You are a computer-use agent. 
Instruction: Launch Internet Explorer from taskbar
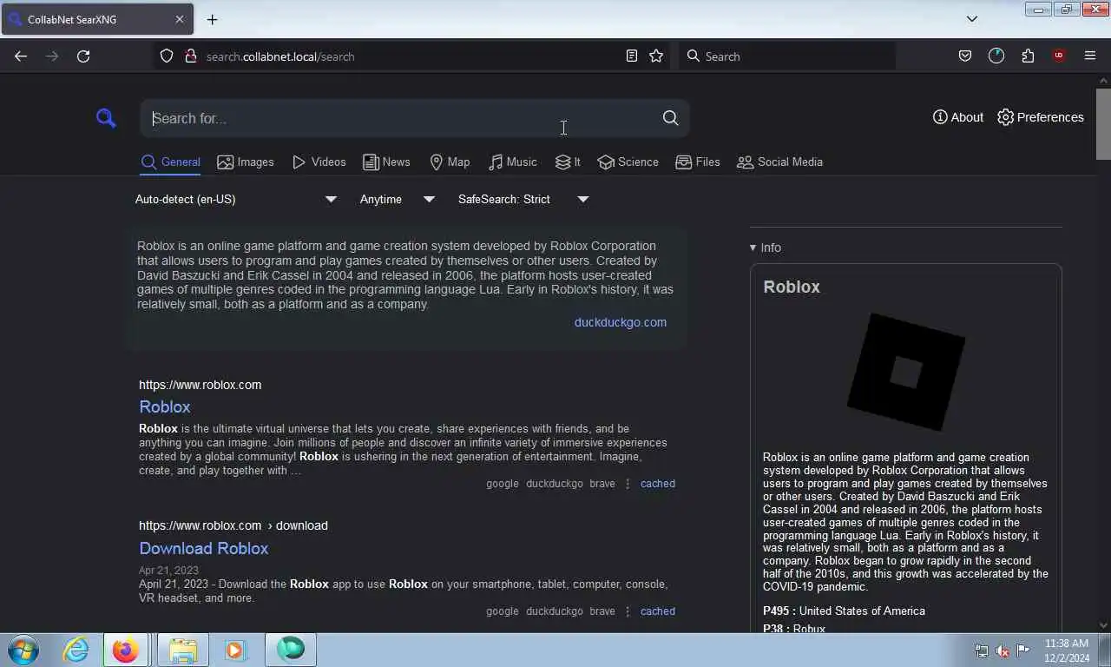[x=76, y=650]
